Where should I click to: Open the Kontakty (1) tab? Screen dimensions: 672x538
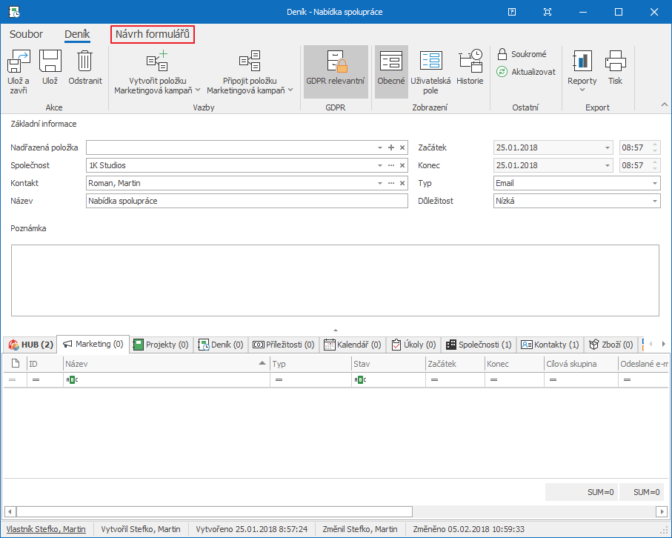click(550, 345)
